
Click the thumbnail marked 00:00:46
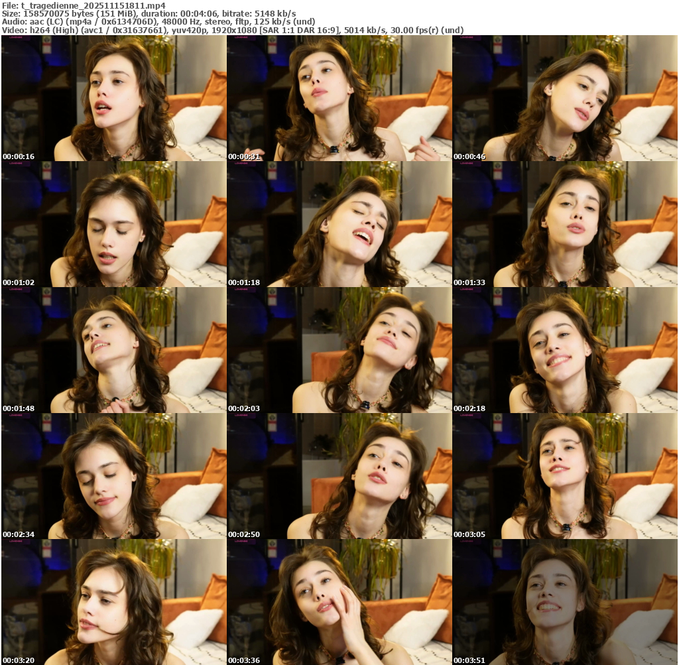point(565,98)
